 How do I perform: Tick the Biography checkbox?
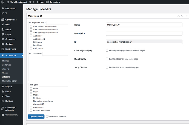31,42
